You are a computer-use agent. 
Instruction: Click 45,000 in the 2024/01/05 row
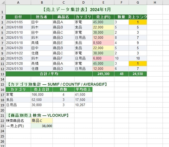(103, 22)
